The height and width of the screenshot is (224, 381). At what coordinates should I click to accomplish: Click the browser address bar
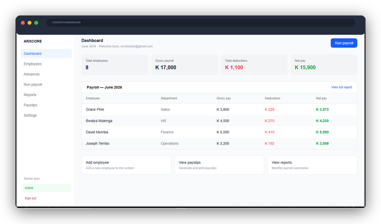[201, 22]
